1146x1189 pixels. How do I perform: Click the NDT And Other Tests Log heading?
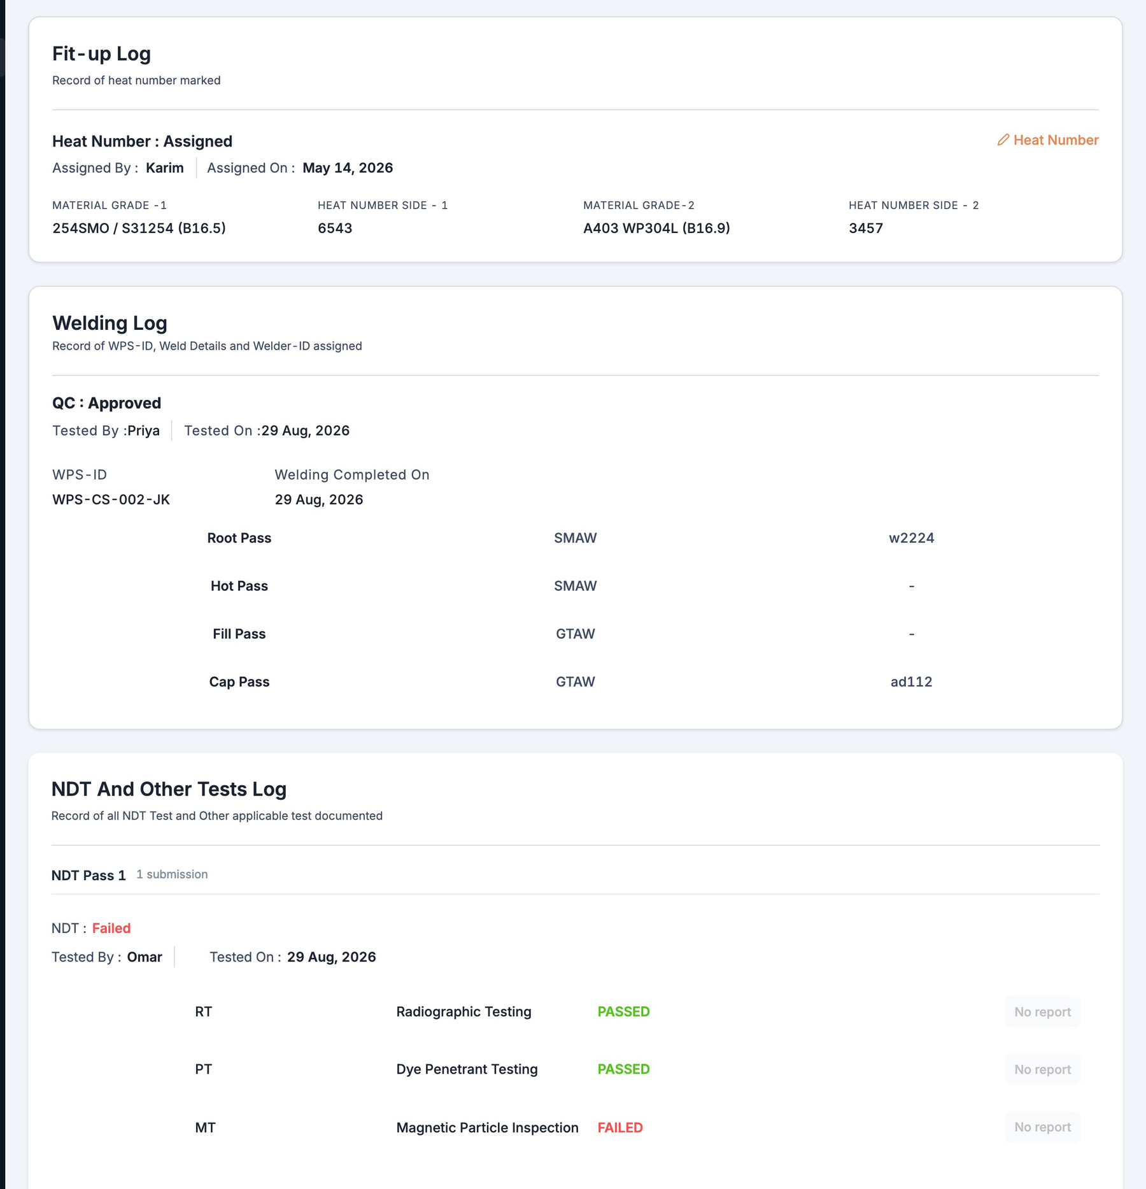coord(169,789)
